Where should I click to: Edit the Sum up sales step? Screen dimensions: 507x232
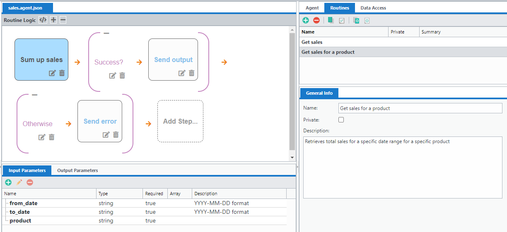click(52, 73)
